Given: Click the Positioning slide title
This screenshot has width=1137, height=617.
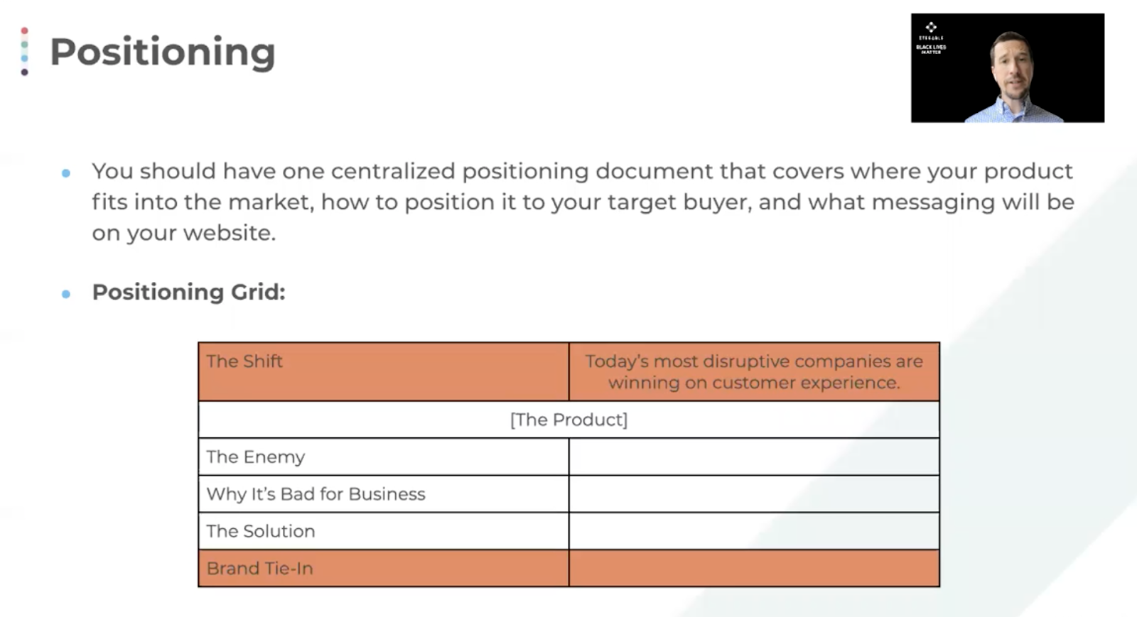Looking at the screenshot, I should [162, 53].
